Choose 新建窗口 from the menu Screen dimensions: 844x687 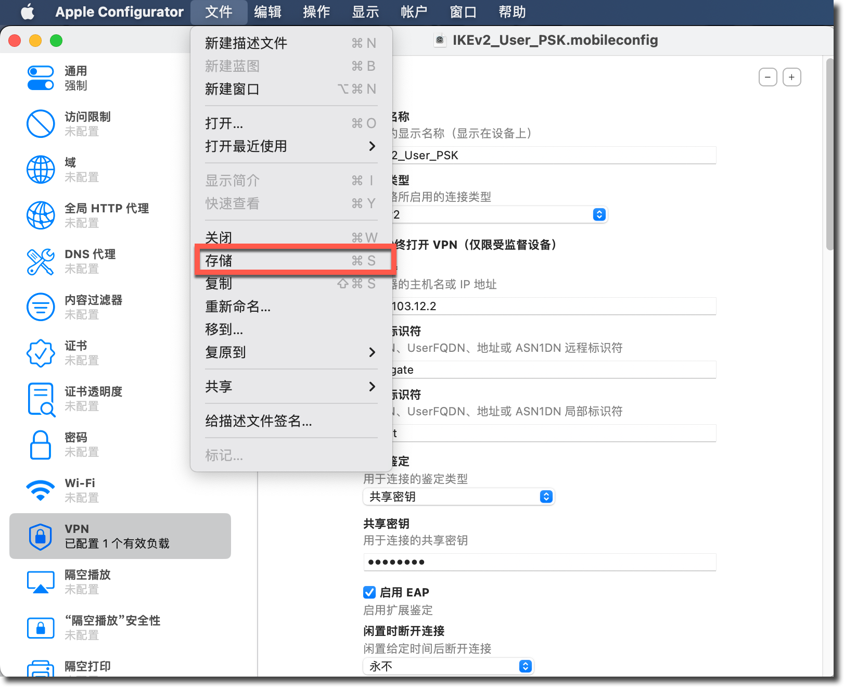pyautogui.click(x=291, y=89)
